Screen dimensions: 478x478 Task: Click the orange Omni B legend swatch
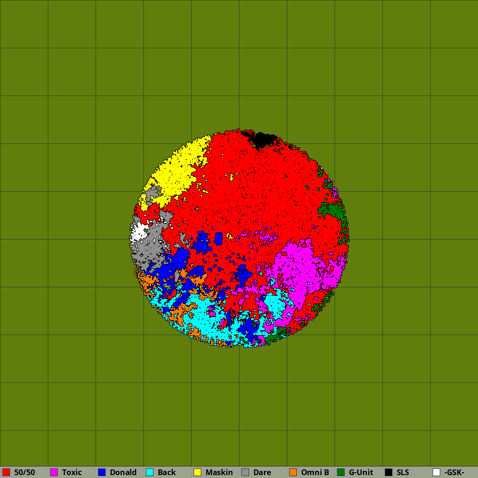pos(293,472)
